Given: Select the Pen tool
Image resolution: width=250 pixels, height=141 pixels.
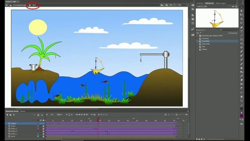Looking at the screenshot, I should pyautogui.click(x=241, y=27).
